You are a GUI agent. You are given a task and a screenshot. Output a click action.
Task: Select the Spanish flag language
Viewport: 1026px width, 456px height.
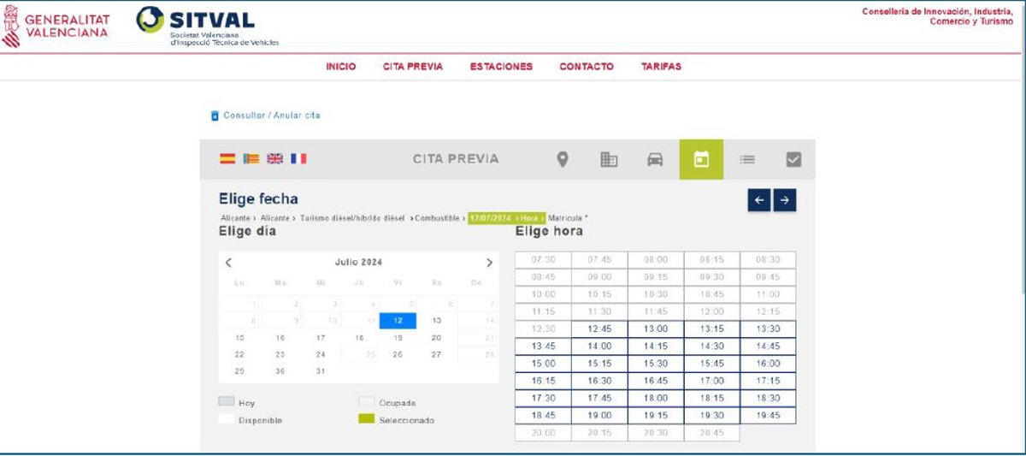(x=227, y=159)
